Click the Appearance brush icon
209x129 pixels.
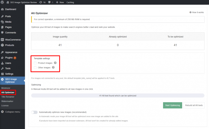coord(2,52)
